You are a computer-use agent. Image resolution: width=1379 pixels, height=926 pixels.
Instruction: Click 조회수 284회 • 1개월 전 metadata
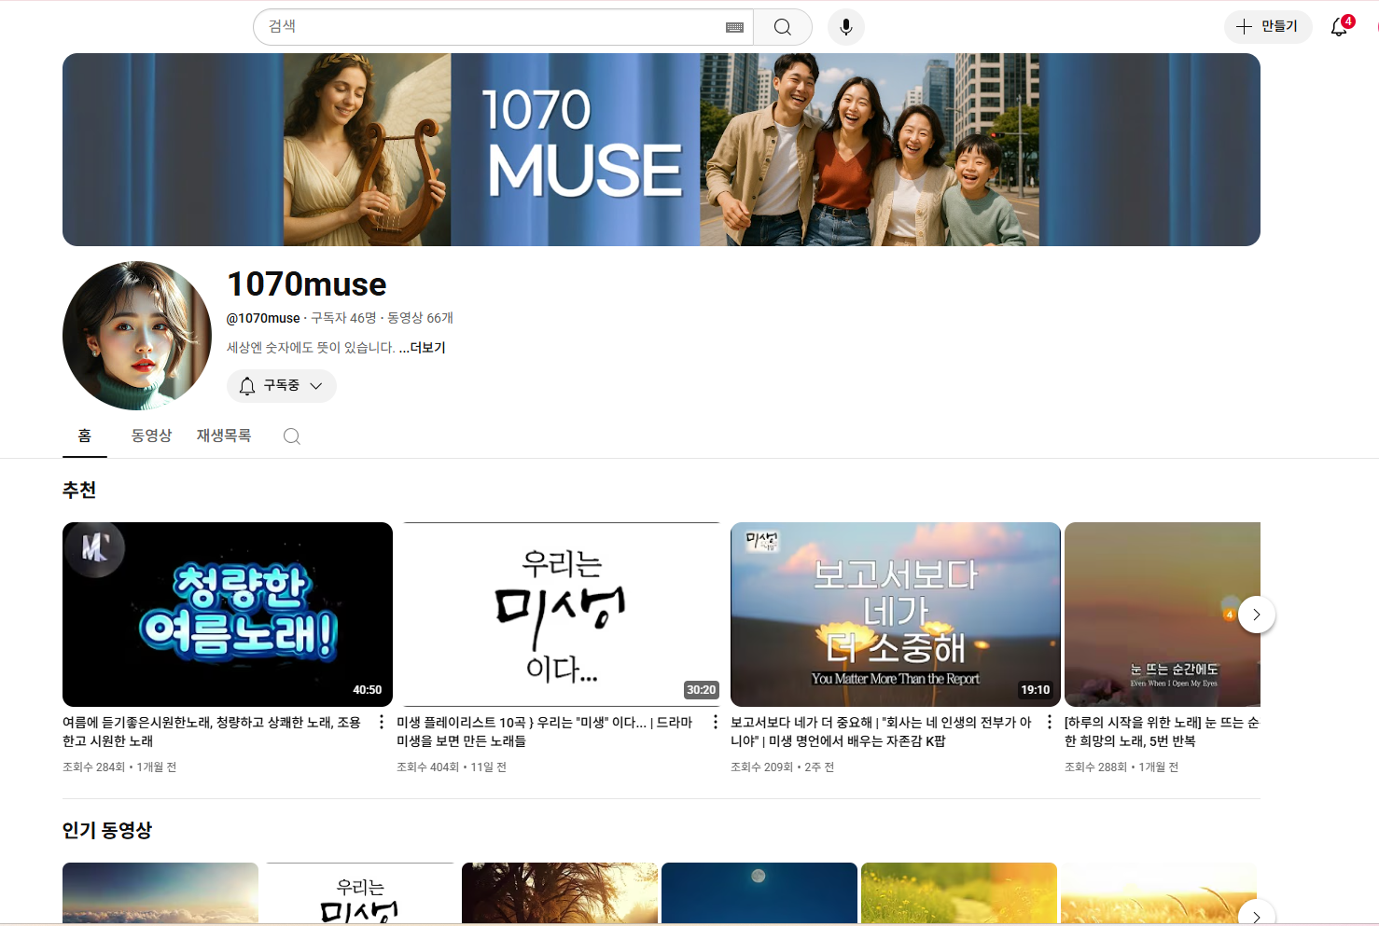tap(119, 767)
